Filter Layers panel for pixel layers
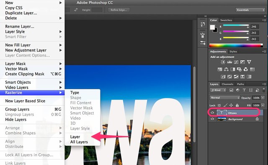This screenshot has height=165, width=268. pyautogui.click(x=231, y=90)
